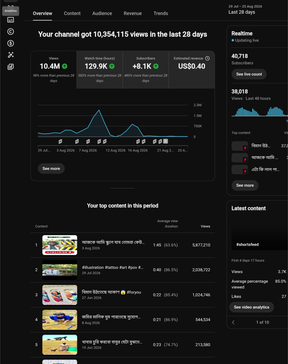Open the Copyright sidebar icon

(x=11, y=31)
